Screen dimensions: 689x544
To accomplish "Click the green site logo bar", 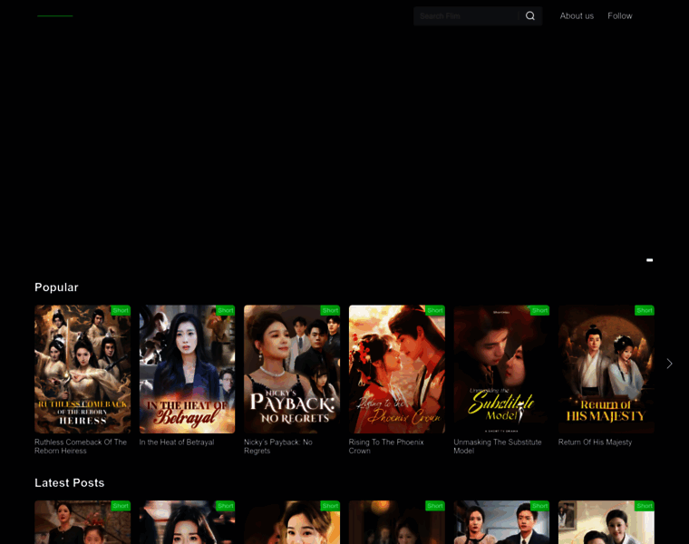I will pyautogui.click(x=55, y=15).
